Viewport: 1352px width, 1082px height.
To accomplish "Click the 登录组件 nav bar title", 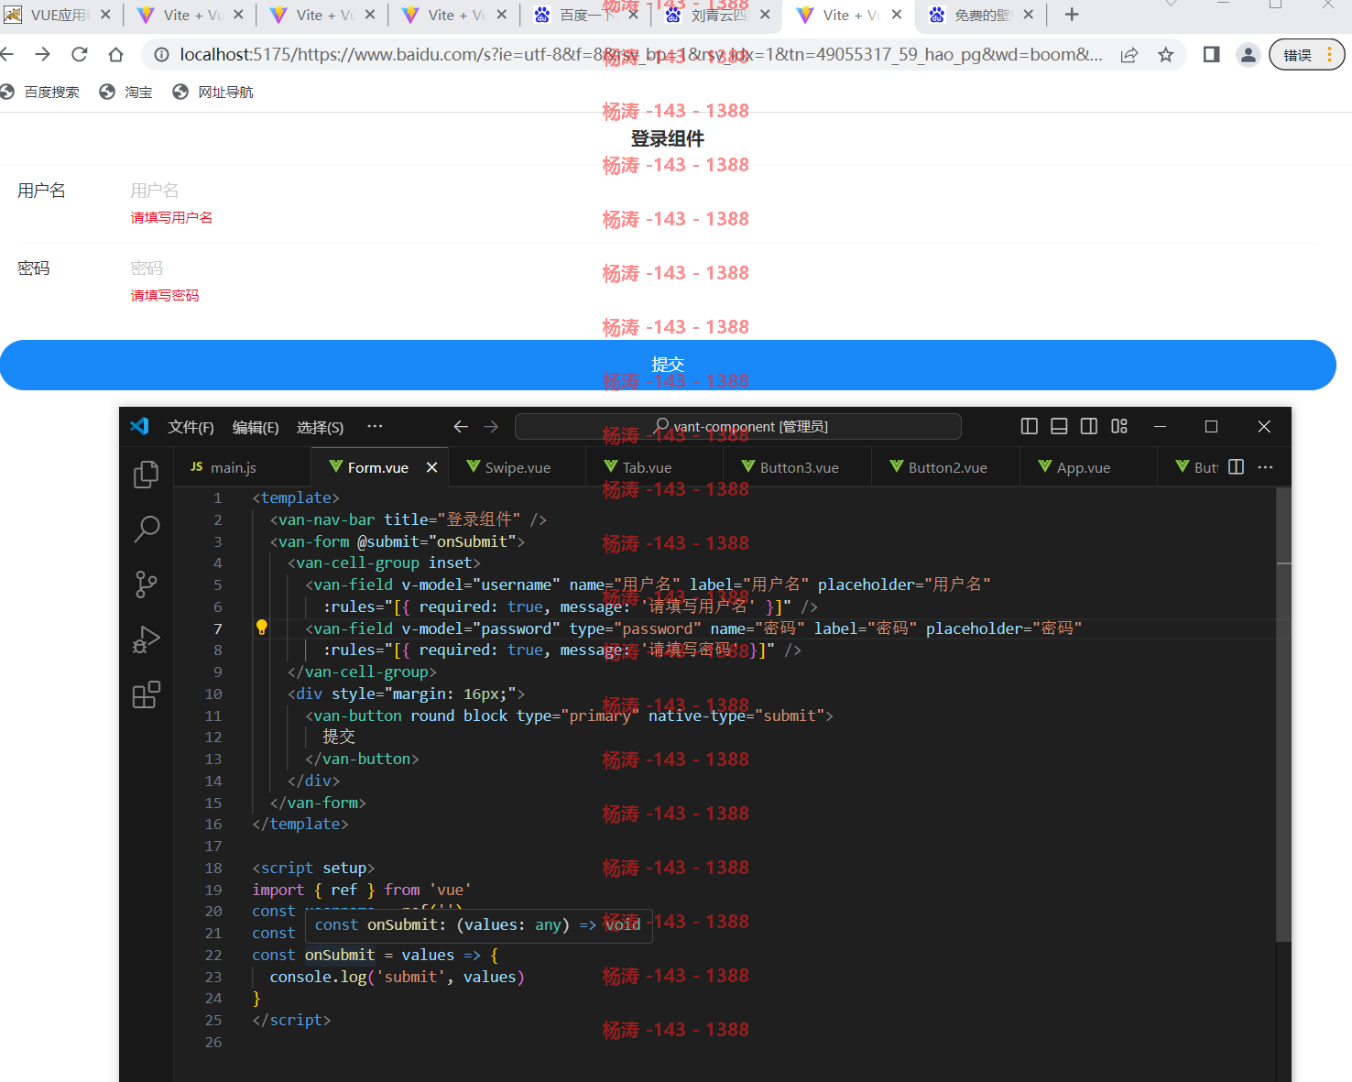I will click(668, 139).
